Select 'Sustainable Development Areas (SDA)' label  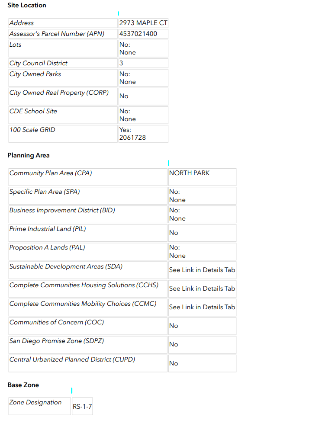point(66,266)
